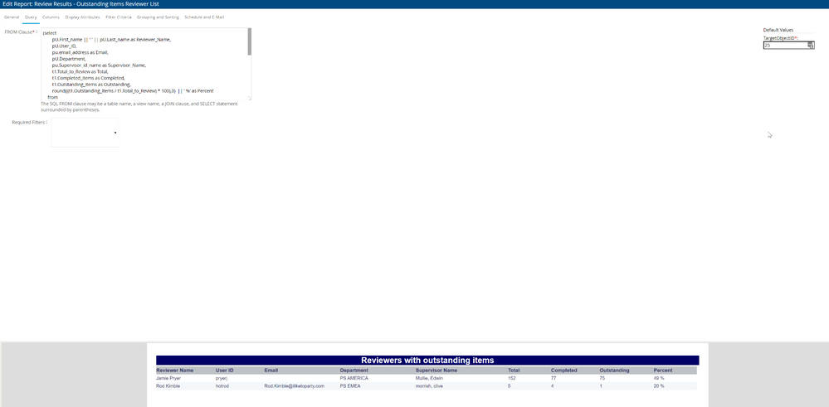
Task: Click the Supervisor Name column header
Action: click(x=436, y=371)
